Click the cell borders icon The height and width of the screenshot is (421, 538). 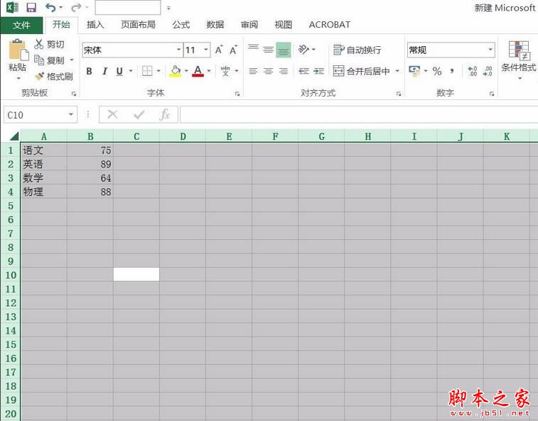(x=147, y=71)
